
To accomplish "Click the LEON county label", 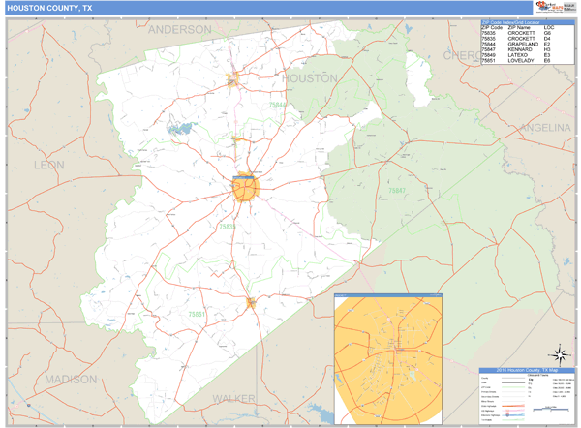I will click(49, 165).
